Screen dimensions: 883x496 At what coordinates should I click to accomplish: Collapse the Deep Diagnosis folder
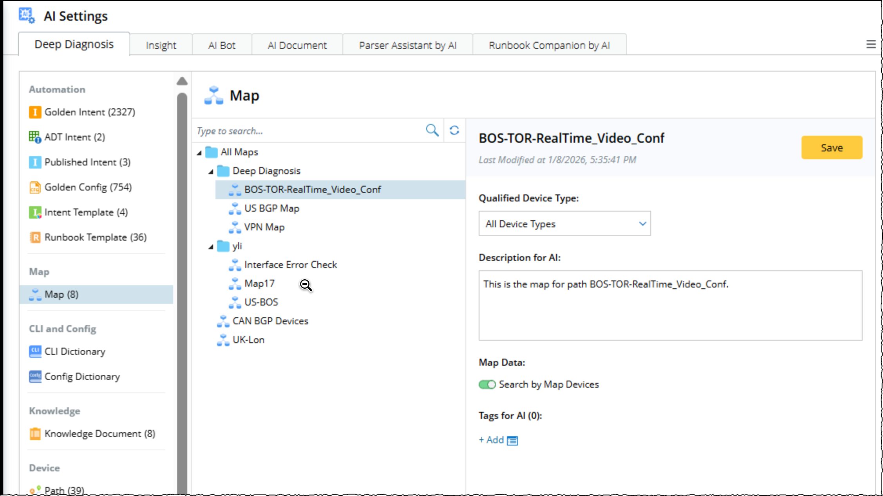211,171
